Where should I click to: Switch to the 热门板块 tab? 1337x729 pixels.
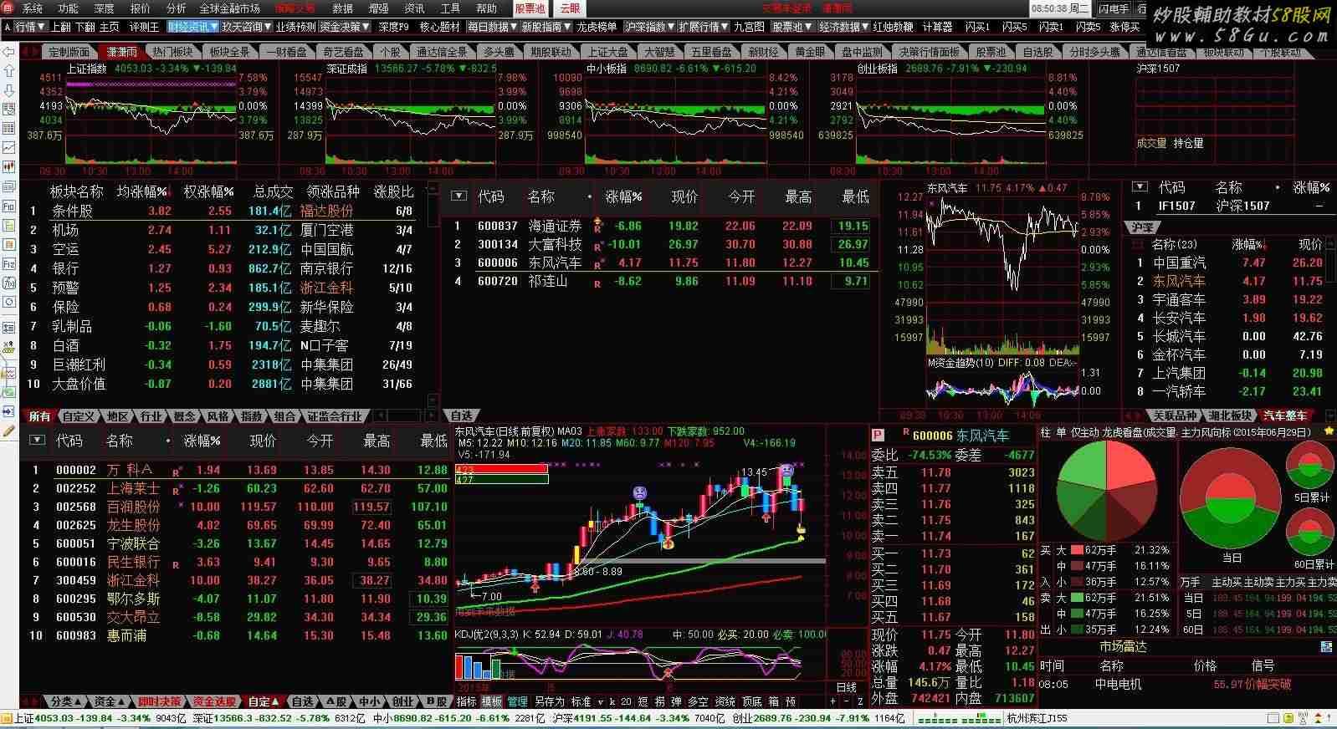(x=172, y=52)
